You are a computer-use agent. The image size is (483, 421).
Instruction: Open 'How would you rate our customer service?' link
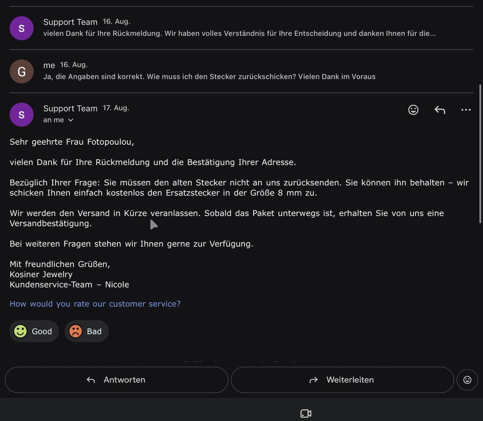95,304
